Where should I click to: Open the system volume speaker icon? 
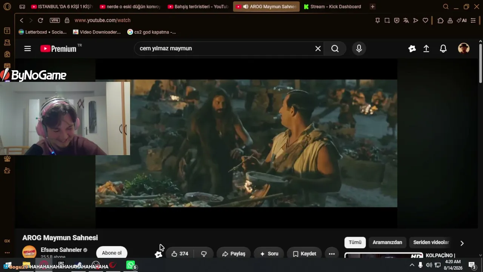[429, 265]
